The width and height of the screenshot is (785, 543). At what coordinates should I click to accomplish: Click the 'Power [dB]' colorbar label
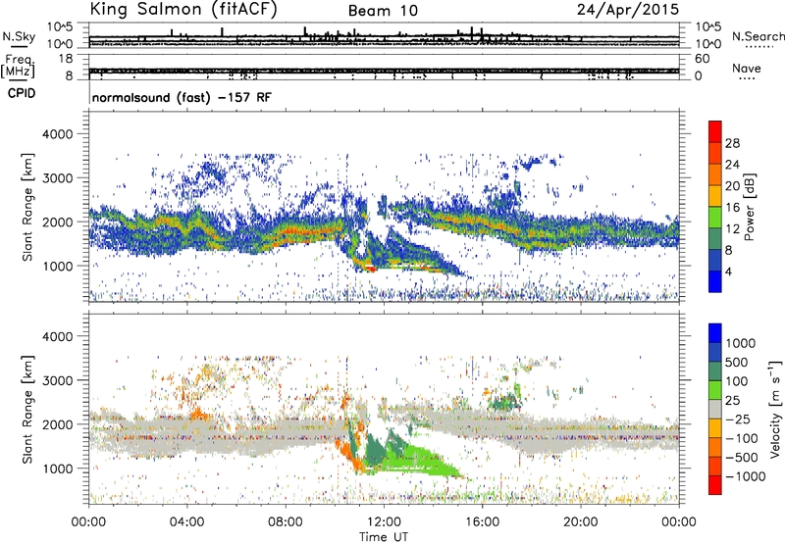point(749,207)
